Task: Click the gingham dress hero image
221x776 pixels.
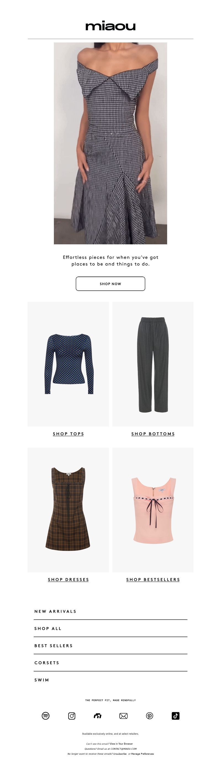Action: (x=110, y=143)
